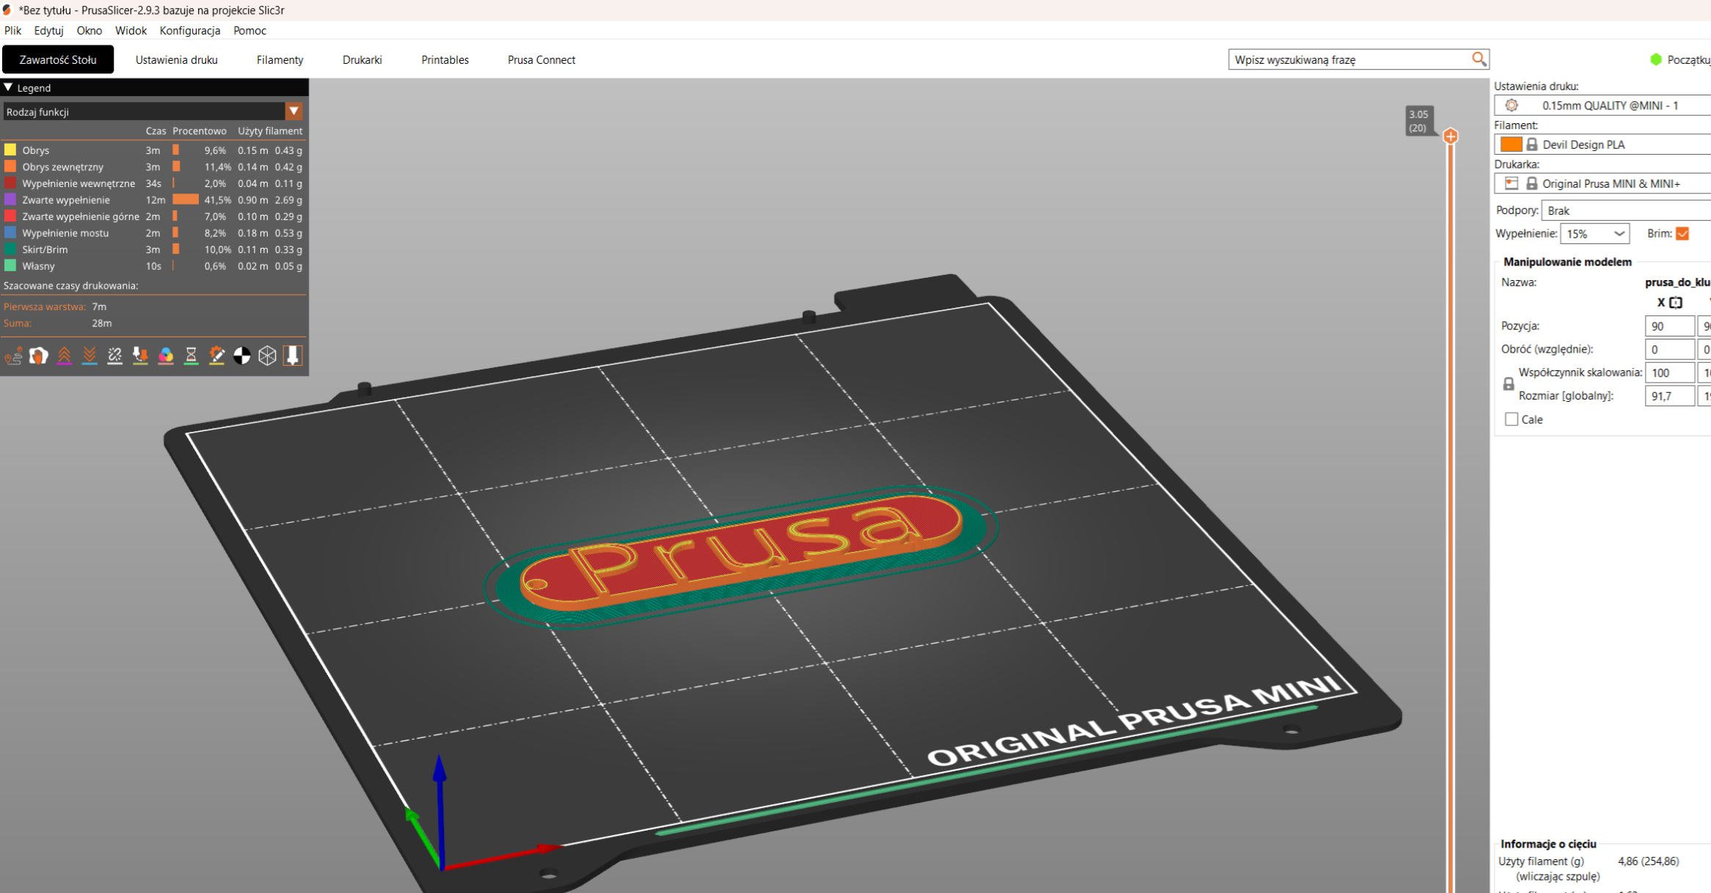Toggle custom G-code icon with gear and pencil
The width and height of the screenshot is (1711, 893).
[x=216, y=356]
